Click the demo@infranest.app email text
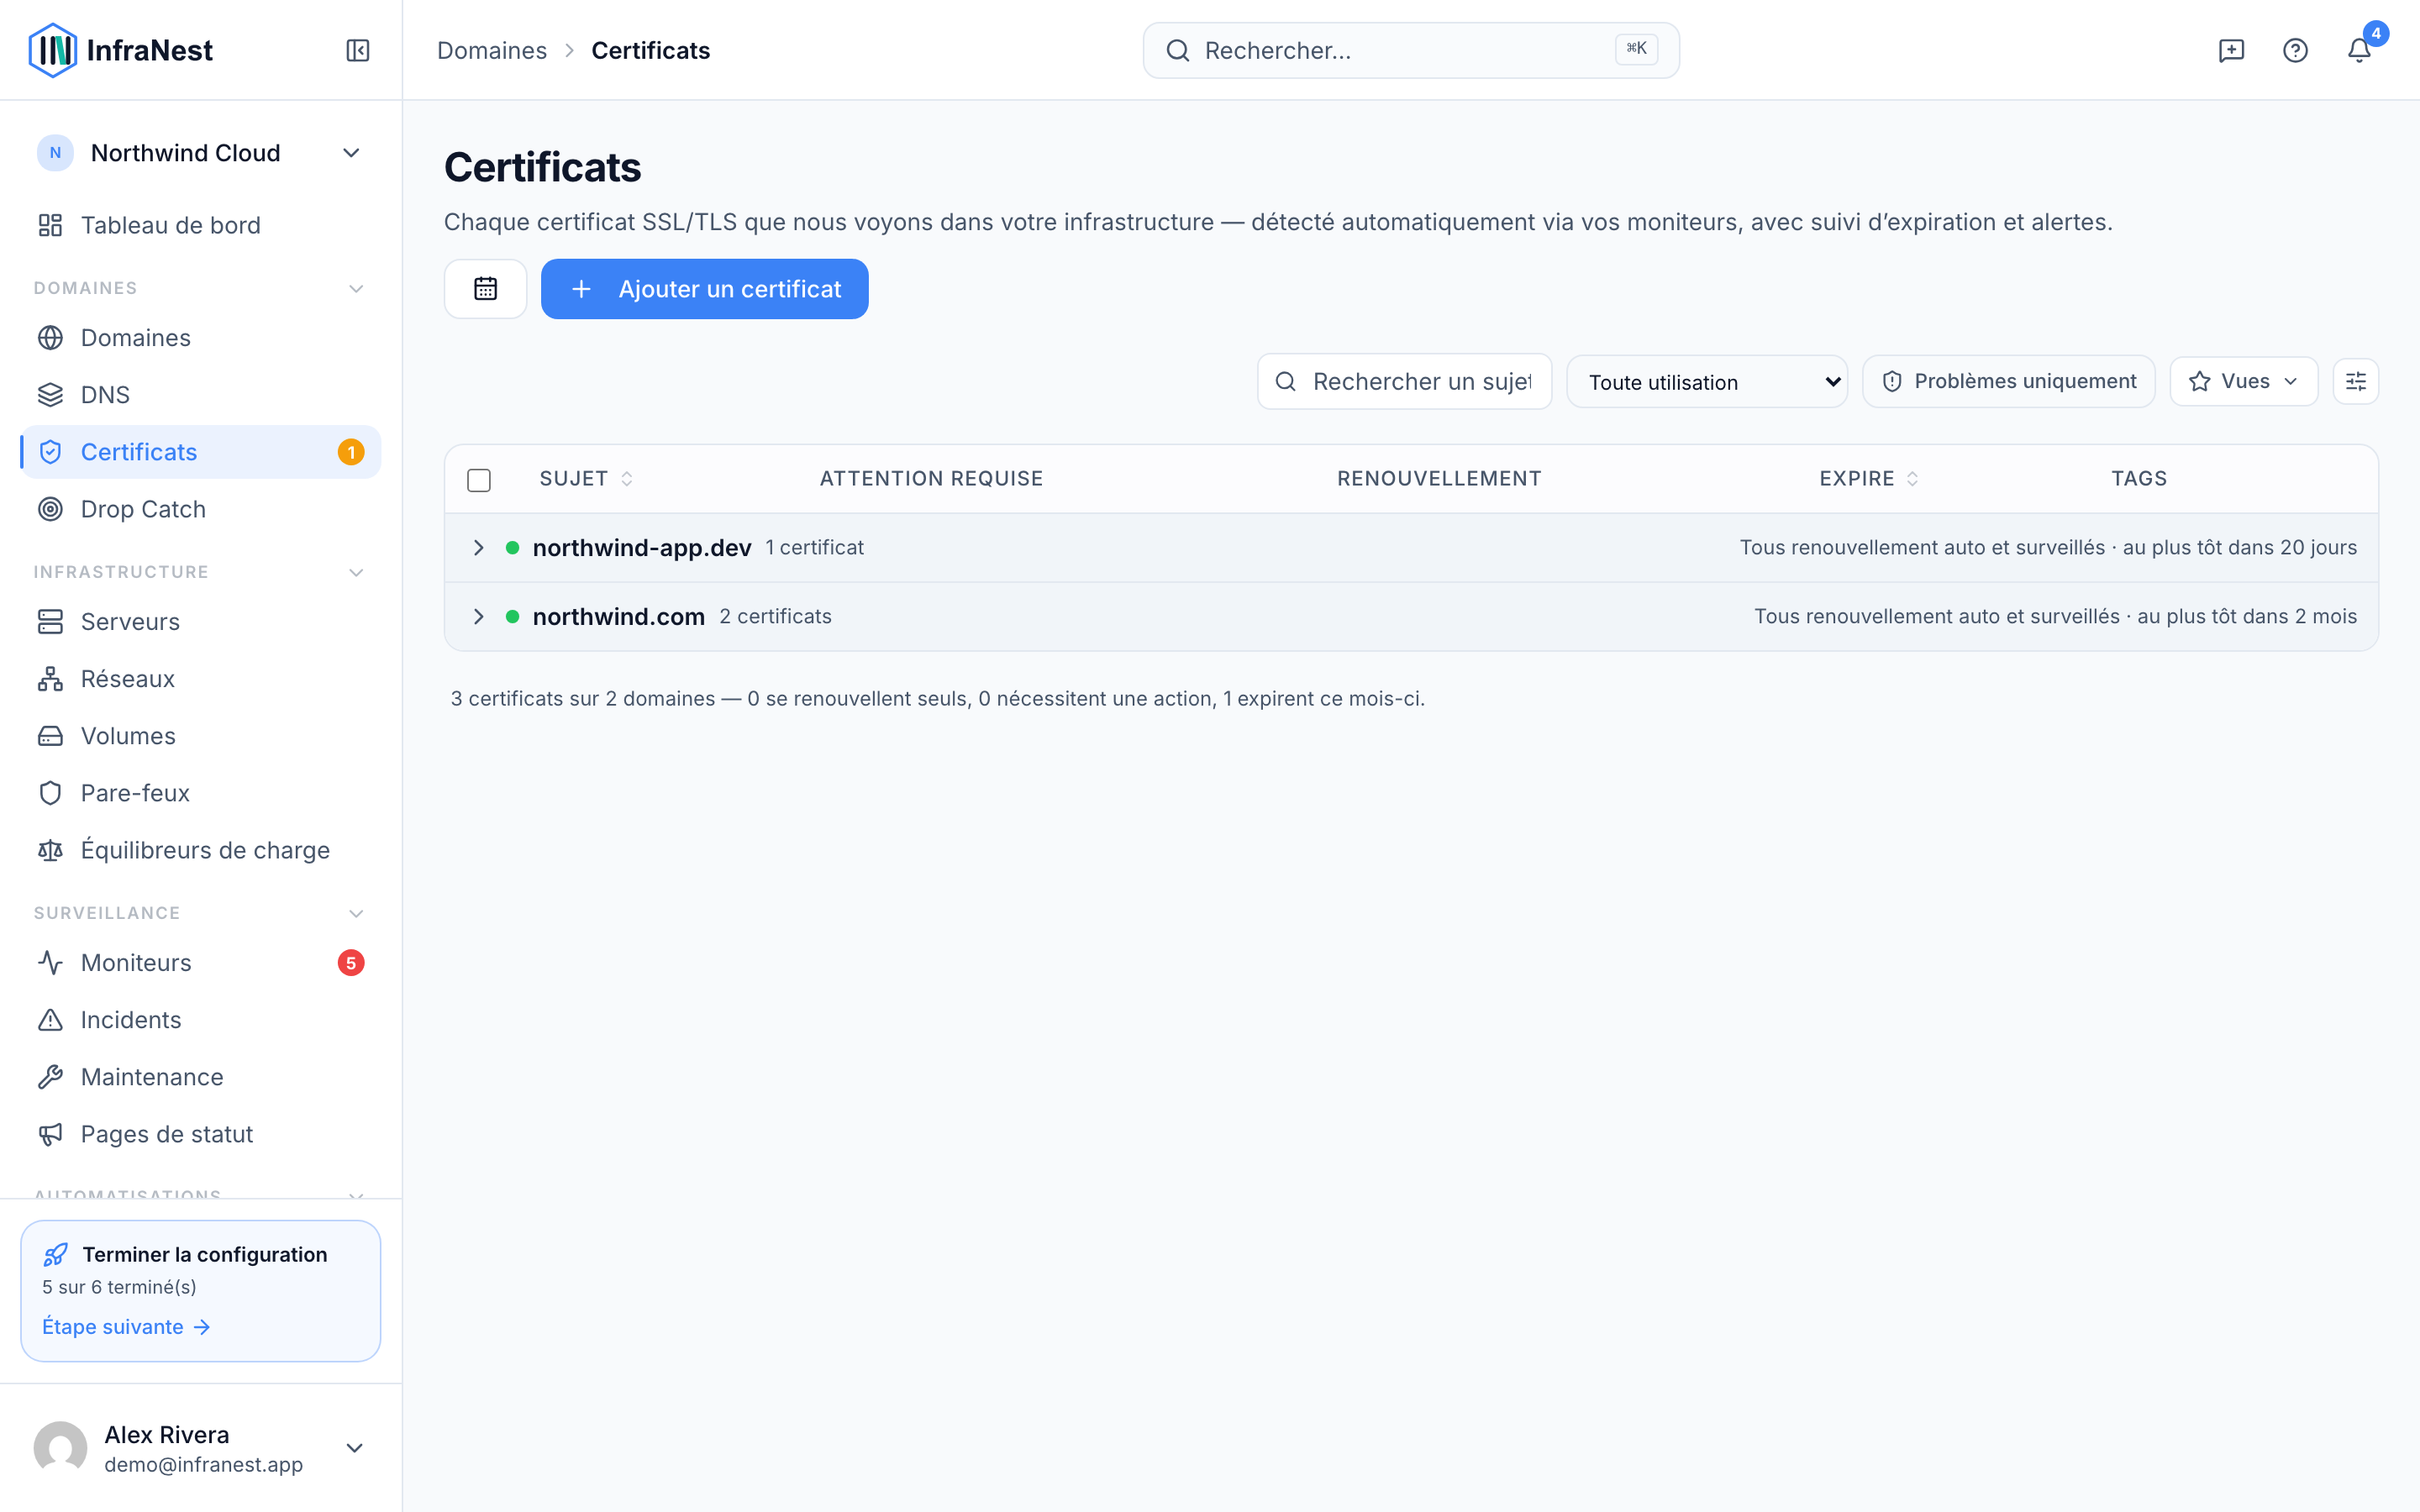Screen dimensions: 2420x1512 pyautogui.click(x=203, y=1465)
